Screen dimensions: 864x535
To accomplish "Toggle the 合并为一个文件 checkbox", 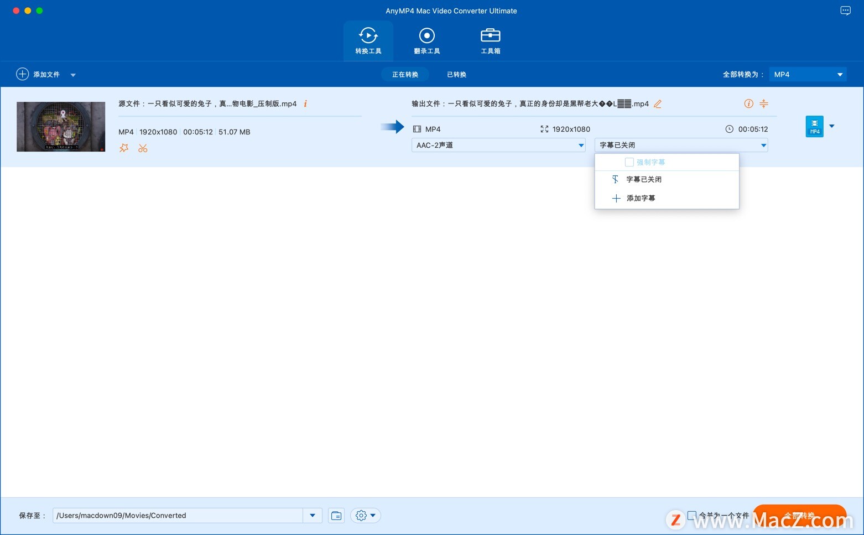I will coord(692,515).
